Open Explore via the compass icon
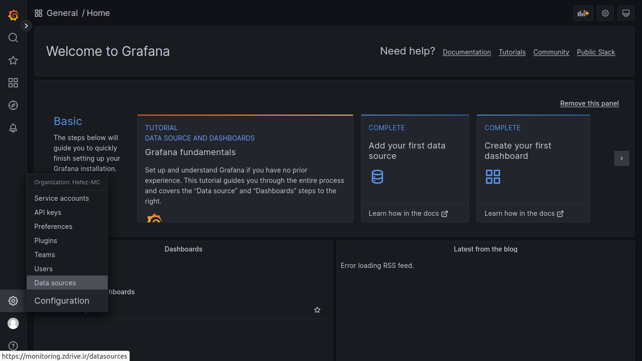642x361 pixels. (x=13, y=105)
